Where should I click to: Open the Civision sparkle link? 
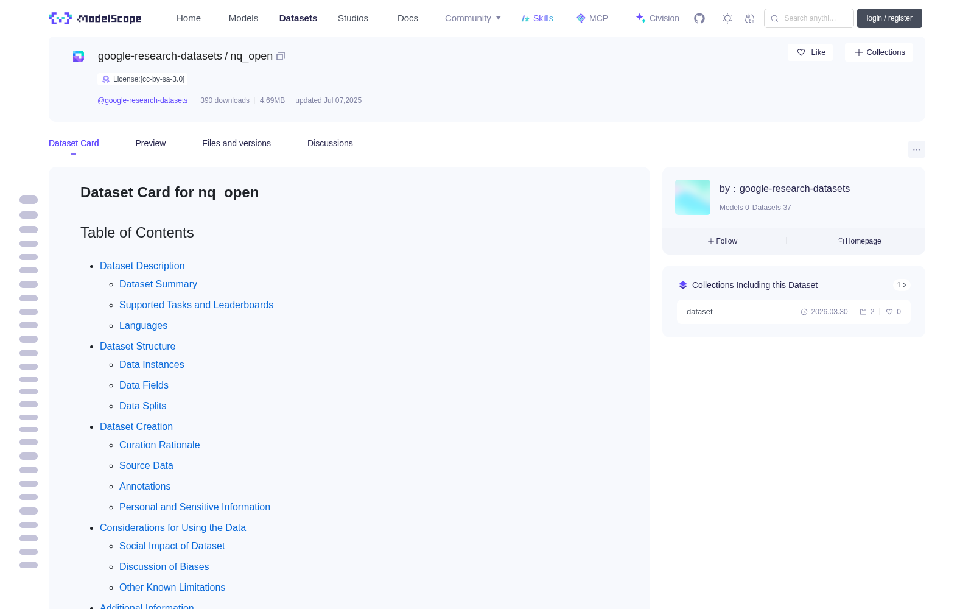coord(657,18)
